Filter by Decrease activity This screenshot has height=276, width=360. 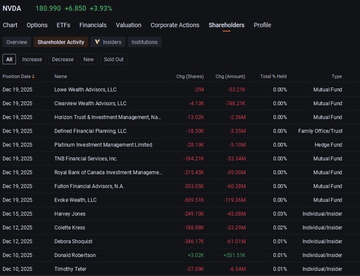pyautogui.click(x=63, y=59)
